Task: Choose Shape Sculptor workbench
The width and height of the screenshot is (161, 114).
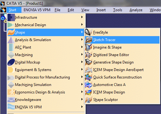Action: 122,100
